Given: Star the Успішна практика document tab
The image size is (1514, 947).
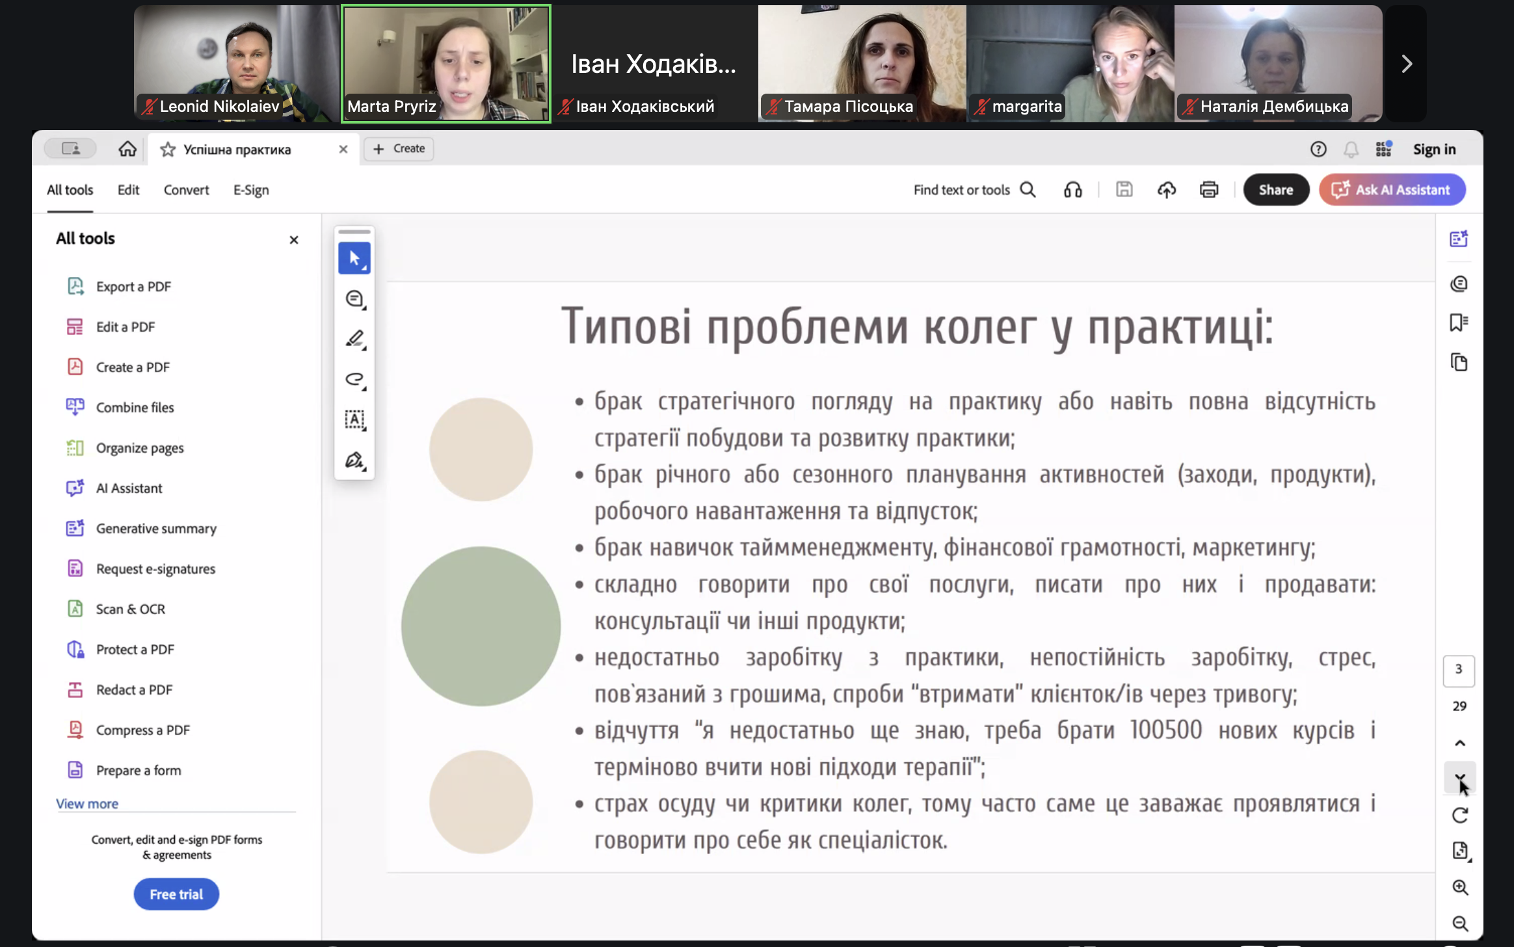Looking at the screenshot, I should pos(168,150).
